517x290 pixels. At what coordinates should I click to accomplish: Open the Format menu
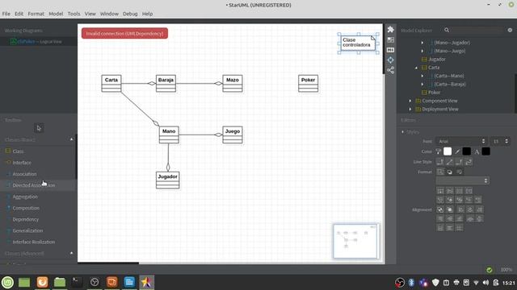[x=36, y=14]
